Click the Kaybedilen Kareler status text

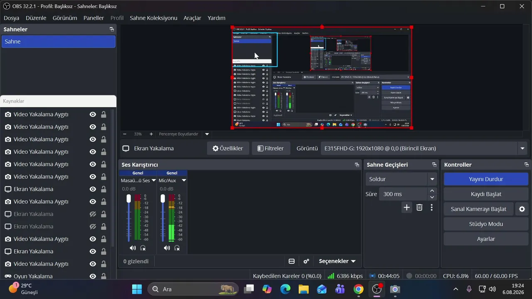tap(287, 276)
